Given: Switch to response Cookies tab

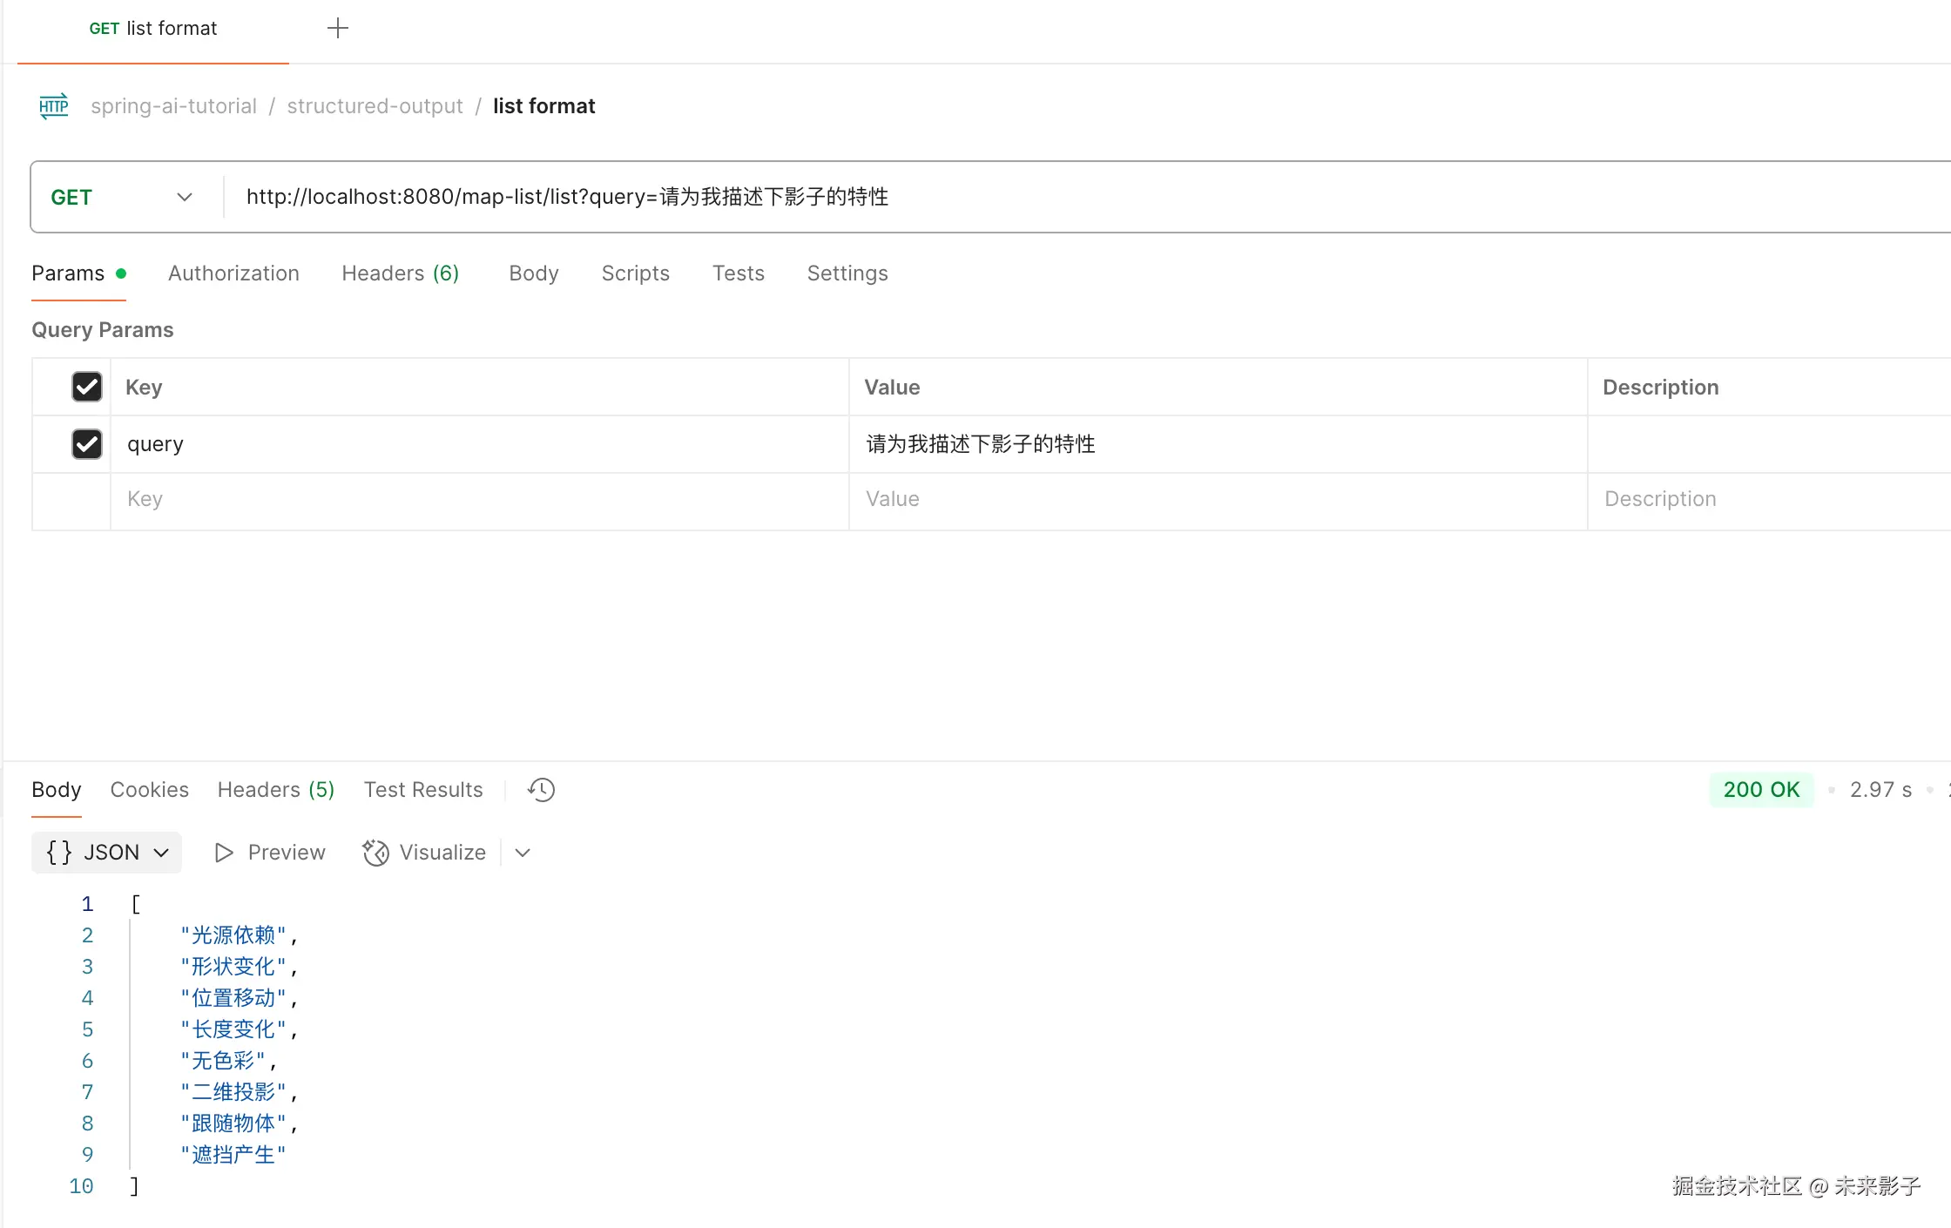Looking at the screenshot, I should (149, 790).
